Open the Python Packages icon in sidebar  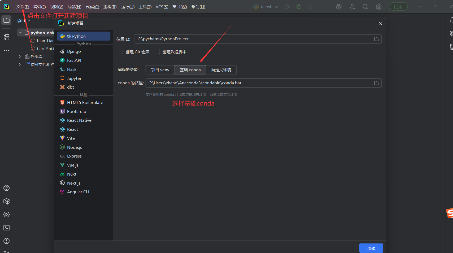(x=6, y=201)
